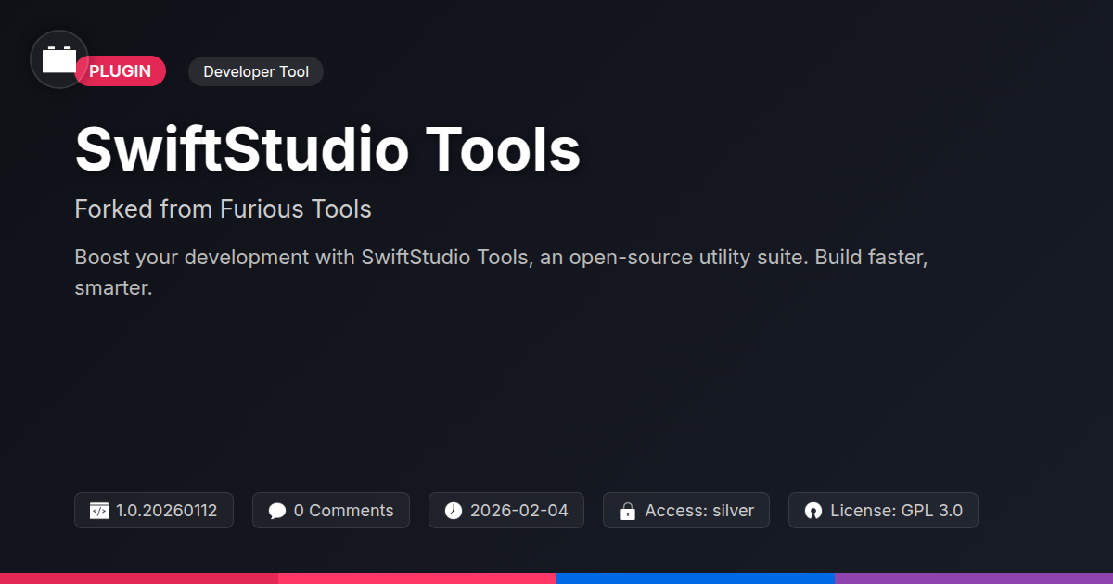Click the plugin description paragraph
Screen dimensions: 1113x584
point(501,273)
